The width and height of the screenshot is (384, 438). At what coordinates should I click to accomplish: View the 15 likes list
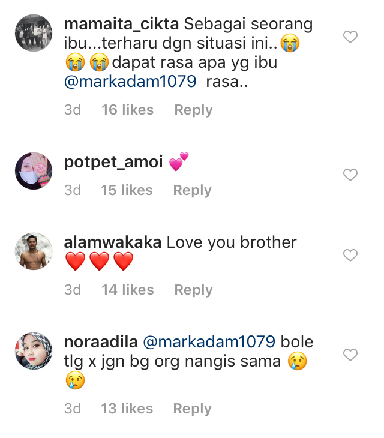tap(127, 190)
